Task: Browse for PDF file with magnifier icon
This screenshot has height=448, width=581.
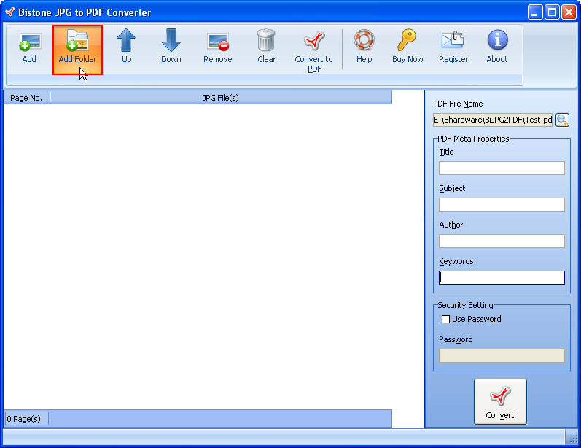Action: (x=562, y=120)
